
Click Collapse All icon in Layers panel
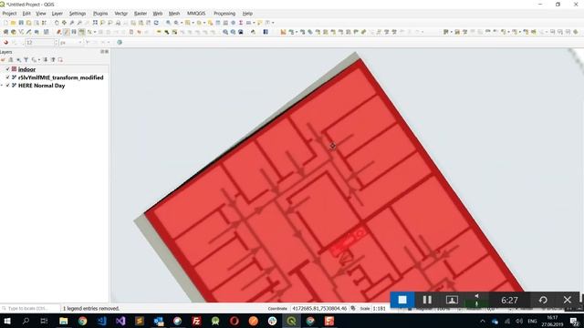pyautogui.click(x=53, y=59)
